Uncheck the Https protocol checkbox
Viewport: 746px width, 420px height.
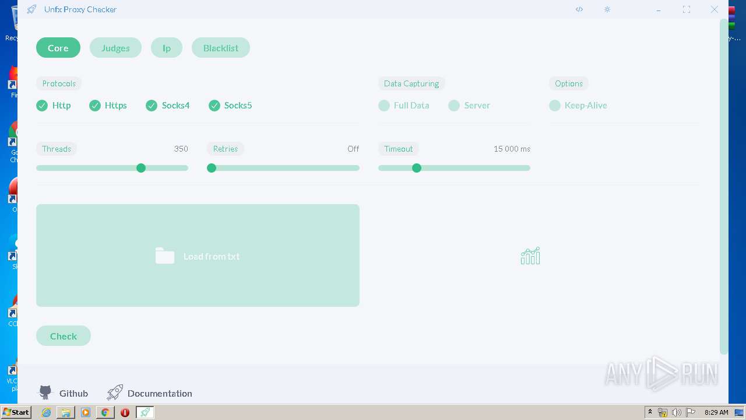coord(95,106)
